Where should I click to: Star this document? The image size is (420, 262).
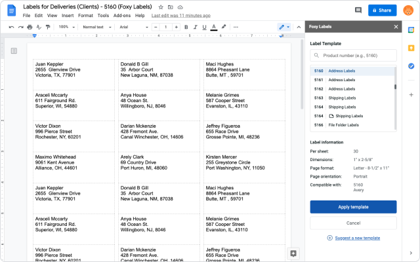[x=161, y=7]
